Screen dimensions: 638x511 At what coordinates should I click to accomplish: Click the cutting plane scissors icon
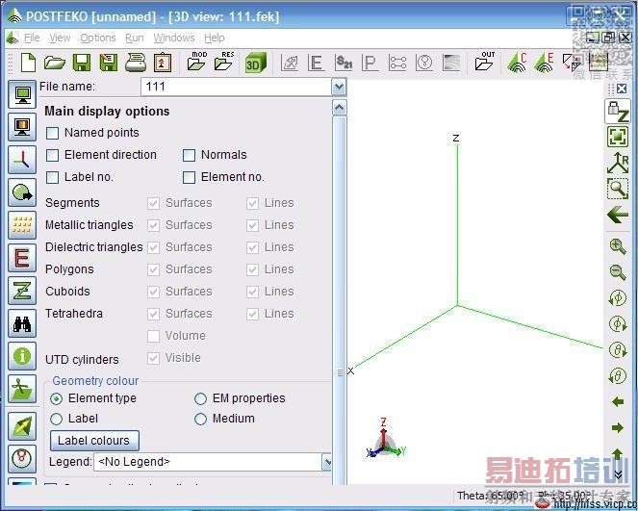pos(22,389)
